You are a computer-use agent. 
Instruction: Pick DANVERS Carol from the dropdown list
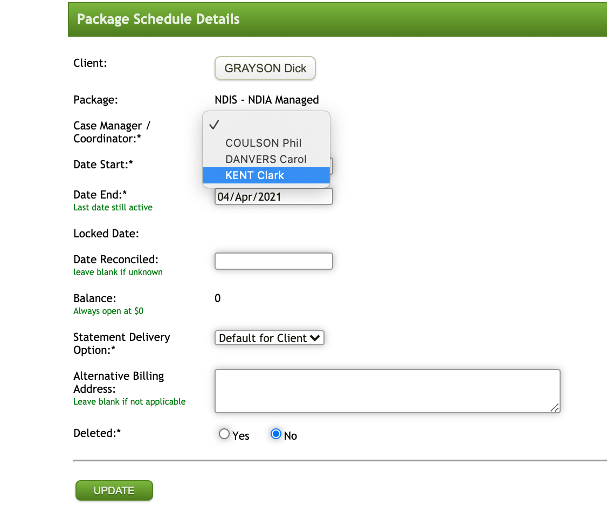tap(266, 159)
